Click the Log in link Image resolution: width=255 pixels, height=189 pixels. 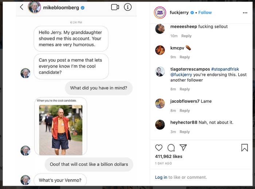[161, 177]
